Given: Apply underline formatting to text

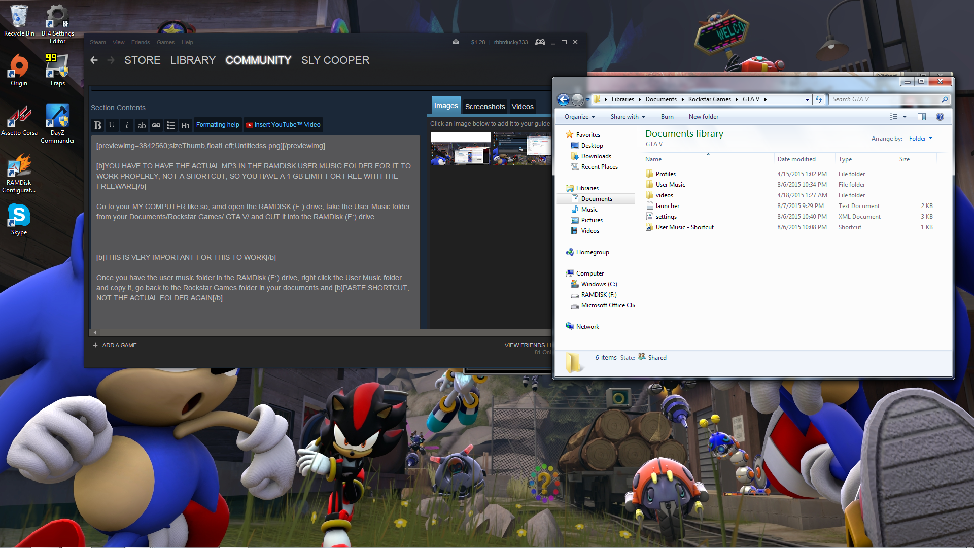Looking at the screenshot, I should coord(112,125).
